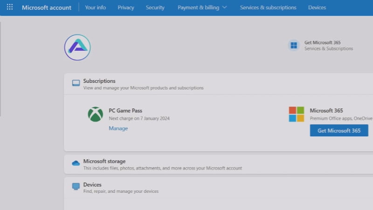Click the Microsoft 365 four-color logo
The image size is (373, 210).
click(x=297, y=114)
